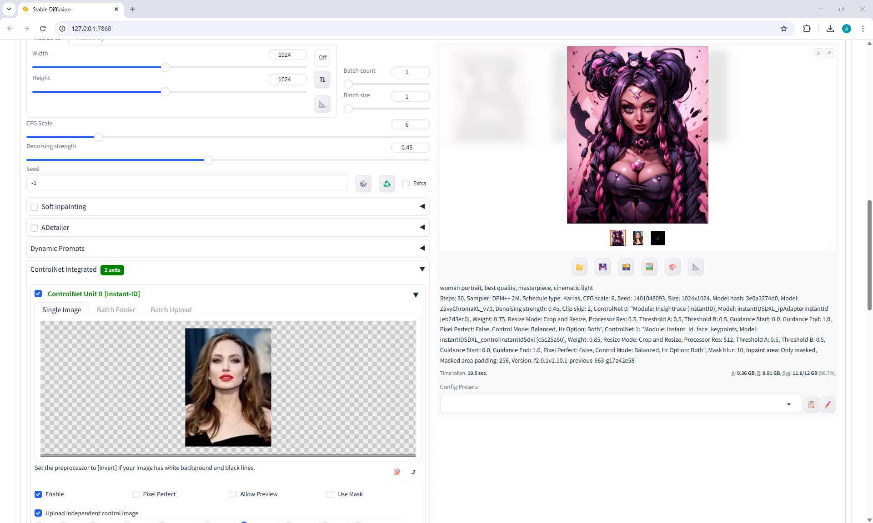Viewport: 873px width, 523px height.
Task: Switch to the Batch Upload tab
Action: tap(171, 309)
